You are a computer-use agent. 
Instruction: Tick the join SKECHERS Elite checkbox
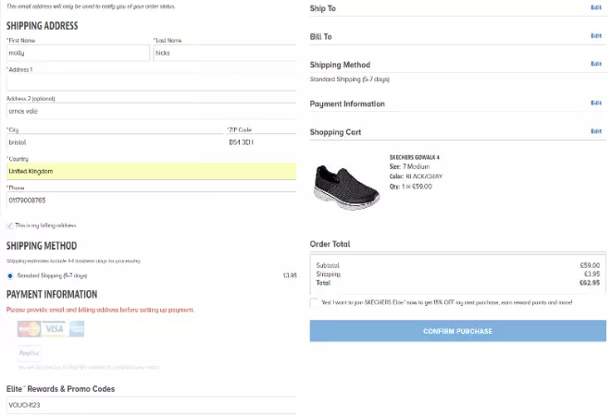coord(314,303)
